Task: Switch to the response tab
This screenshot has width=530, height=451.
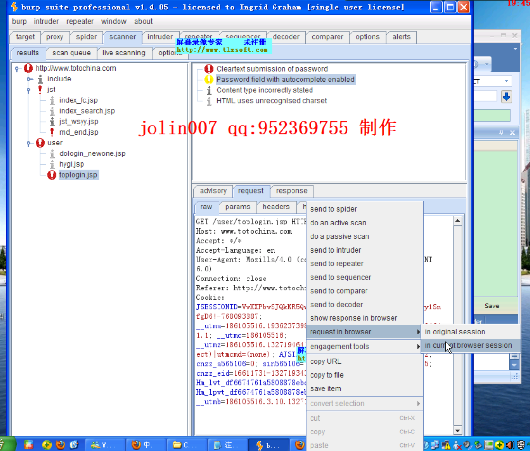Action: [292, 191]
